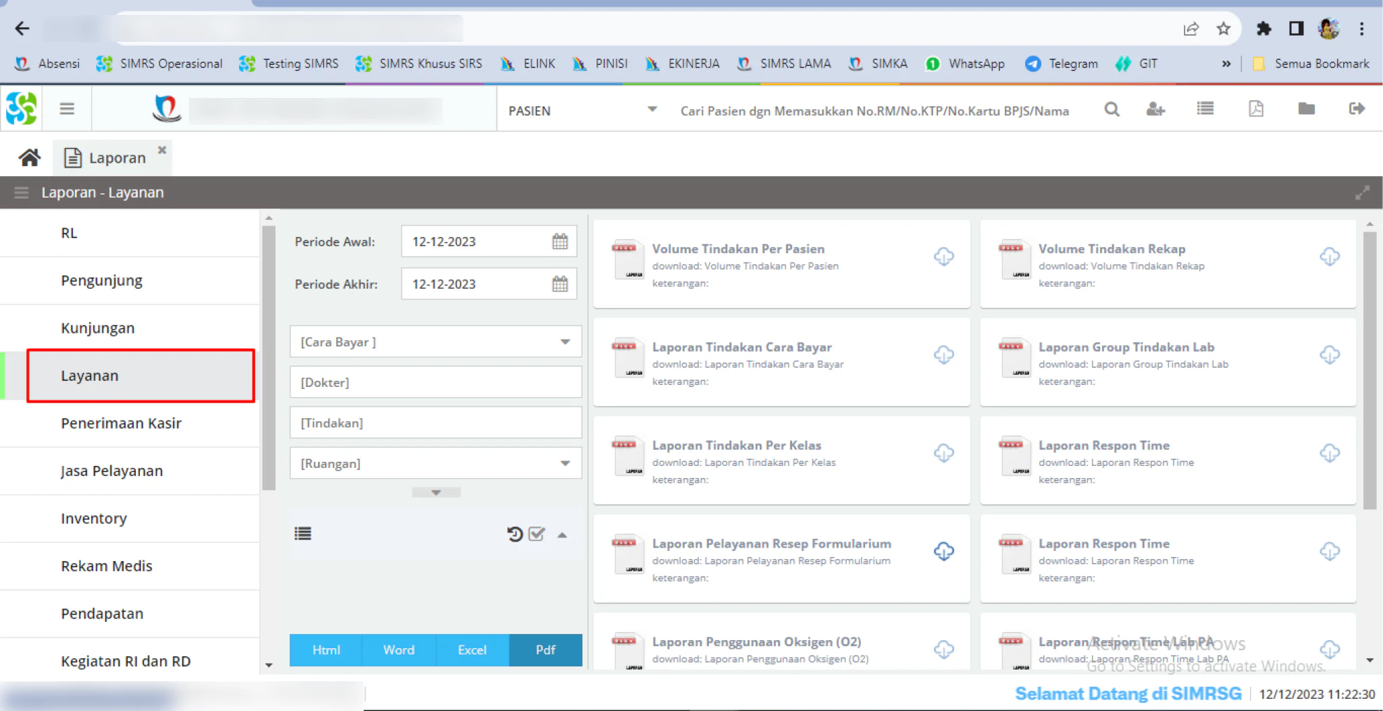Select Penerimaan Kasir in the report menu
The width and height of the screenshot is (1383, 711).
[x=130, y=423]
